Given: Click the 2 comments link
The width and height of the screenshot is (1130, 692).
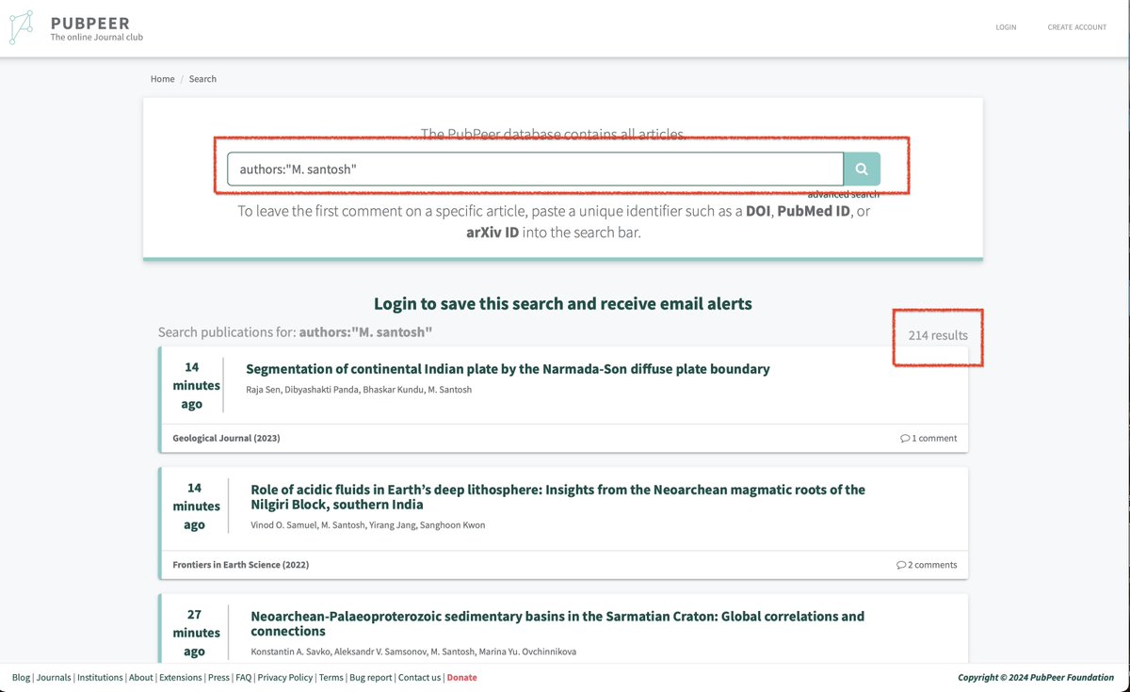Looking at the screenshot, I should (927, 565).
